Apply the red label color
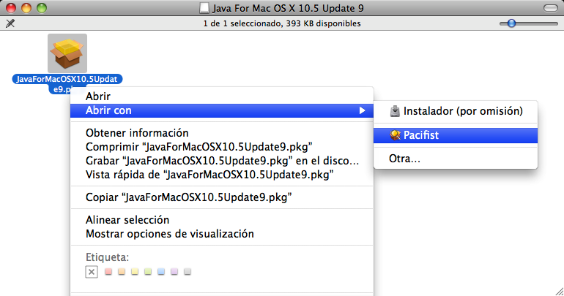 [x=108, y=272]
